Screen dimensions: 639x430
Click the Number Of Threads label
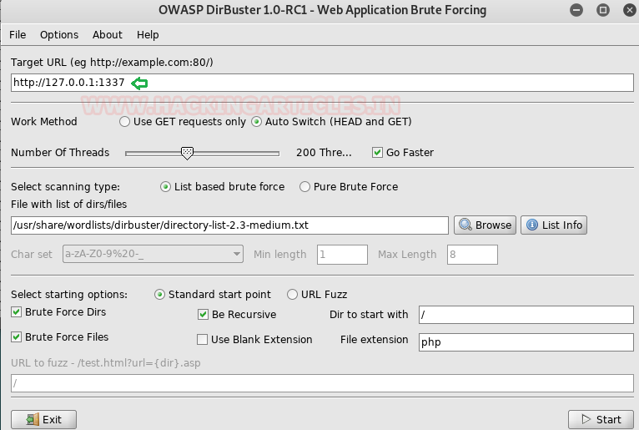click(60, 153)
